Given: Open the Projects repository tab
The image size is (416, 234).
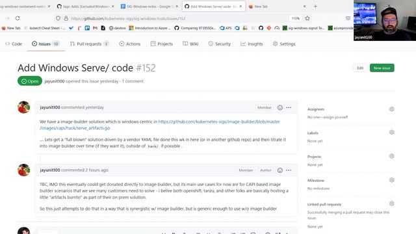Looking at the screenshot, I should pyautogui.click(x=162, y=44).
